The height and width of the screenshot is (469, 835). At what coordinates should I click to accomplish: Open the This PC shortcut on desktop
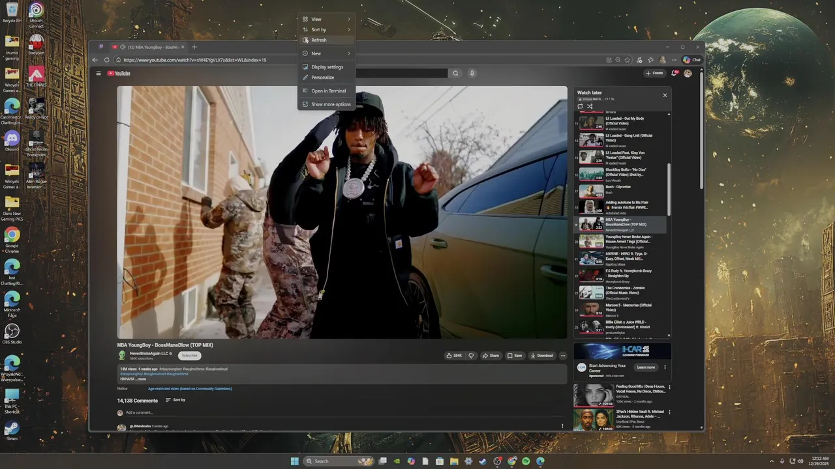click(12, 402)
